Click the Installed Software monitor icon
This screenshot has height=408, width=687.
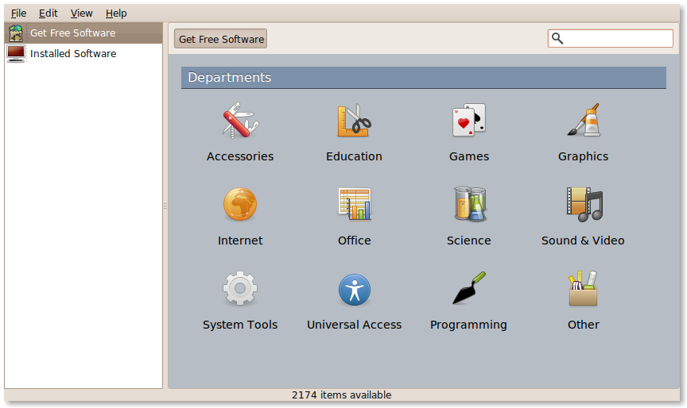coord(16,54)
